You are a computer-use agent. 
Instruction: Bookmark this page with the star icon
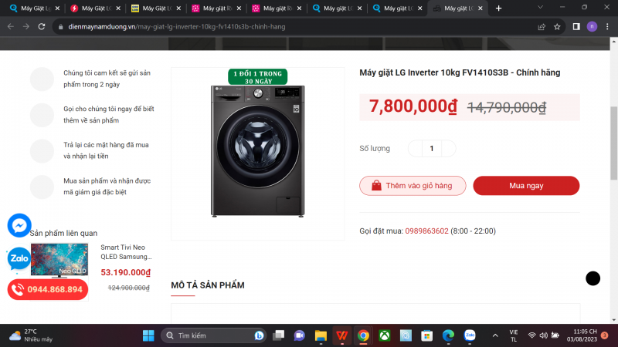click(557, 26)
